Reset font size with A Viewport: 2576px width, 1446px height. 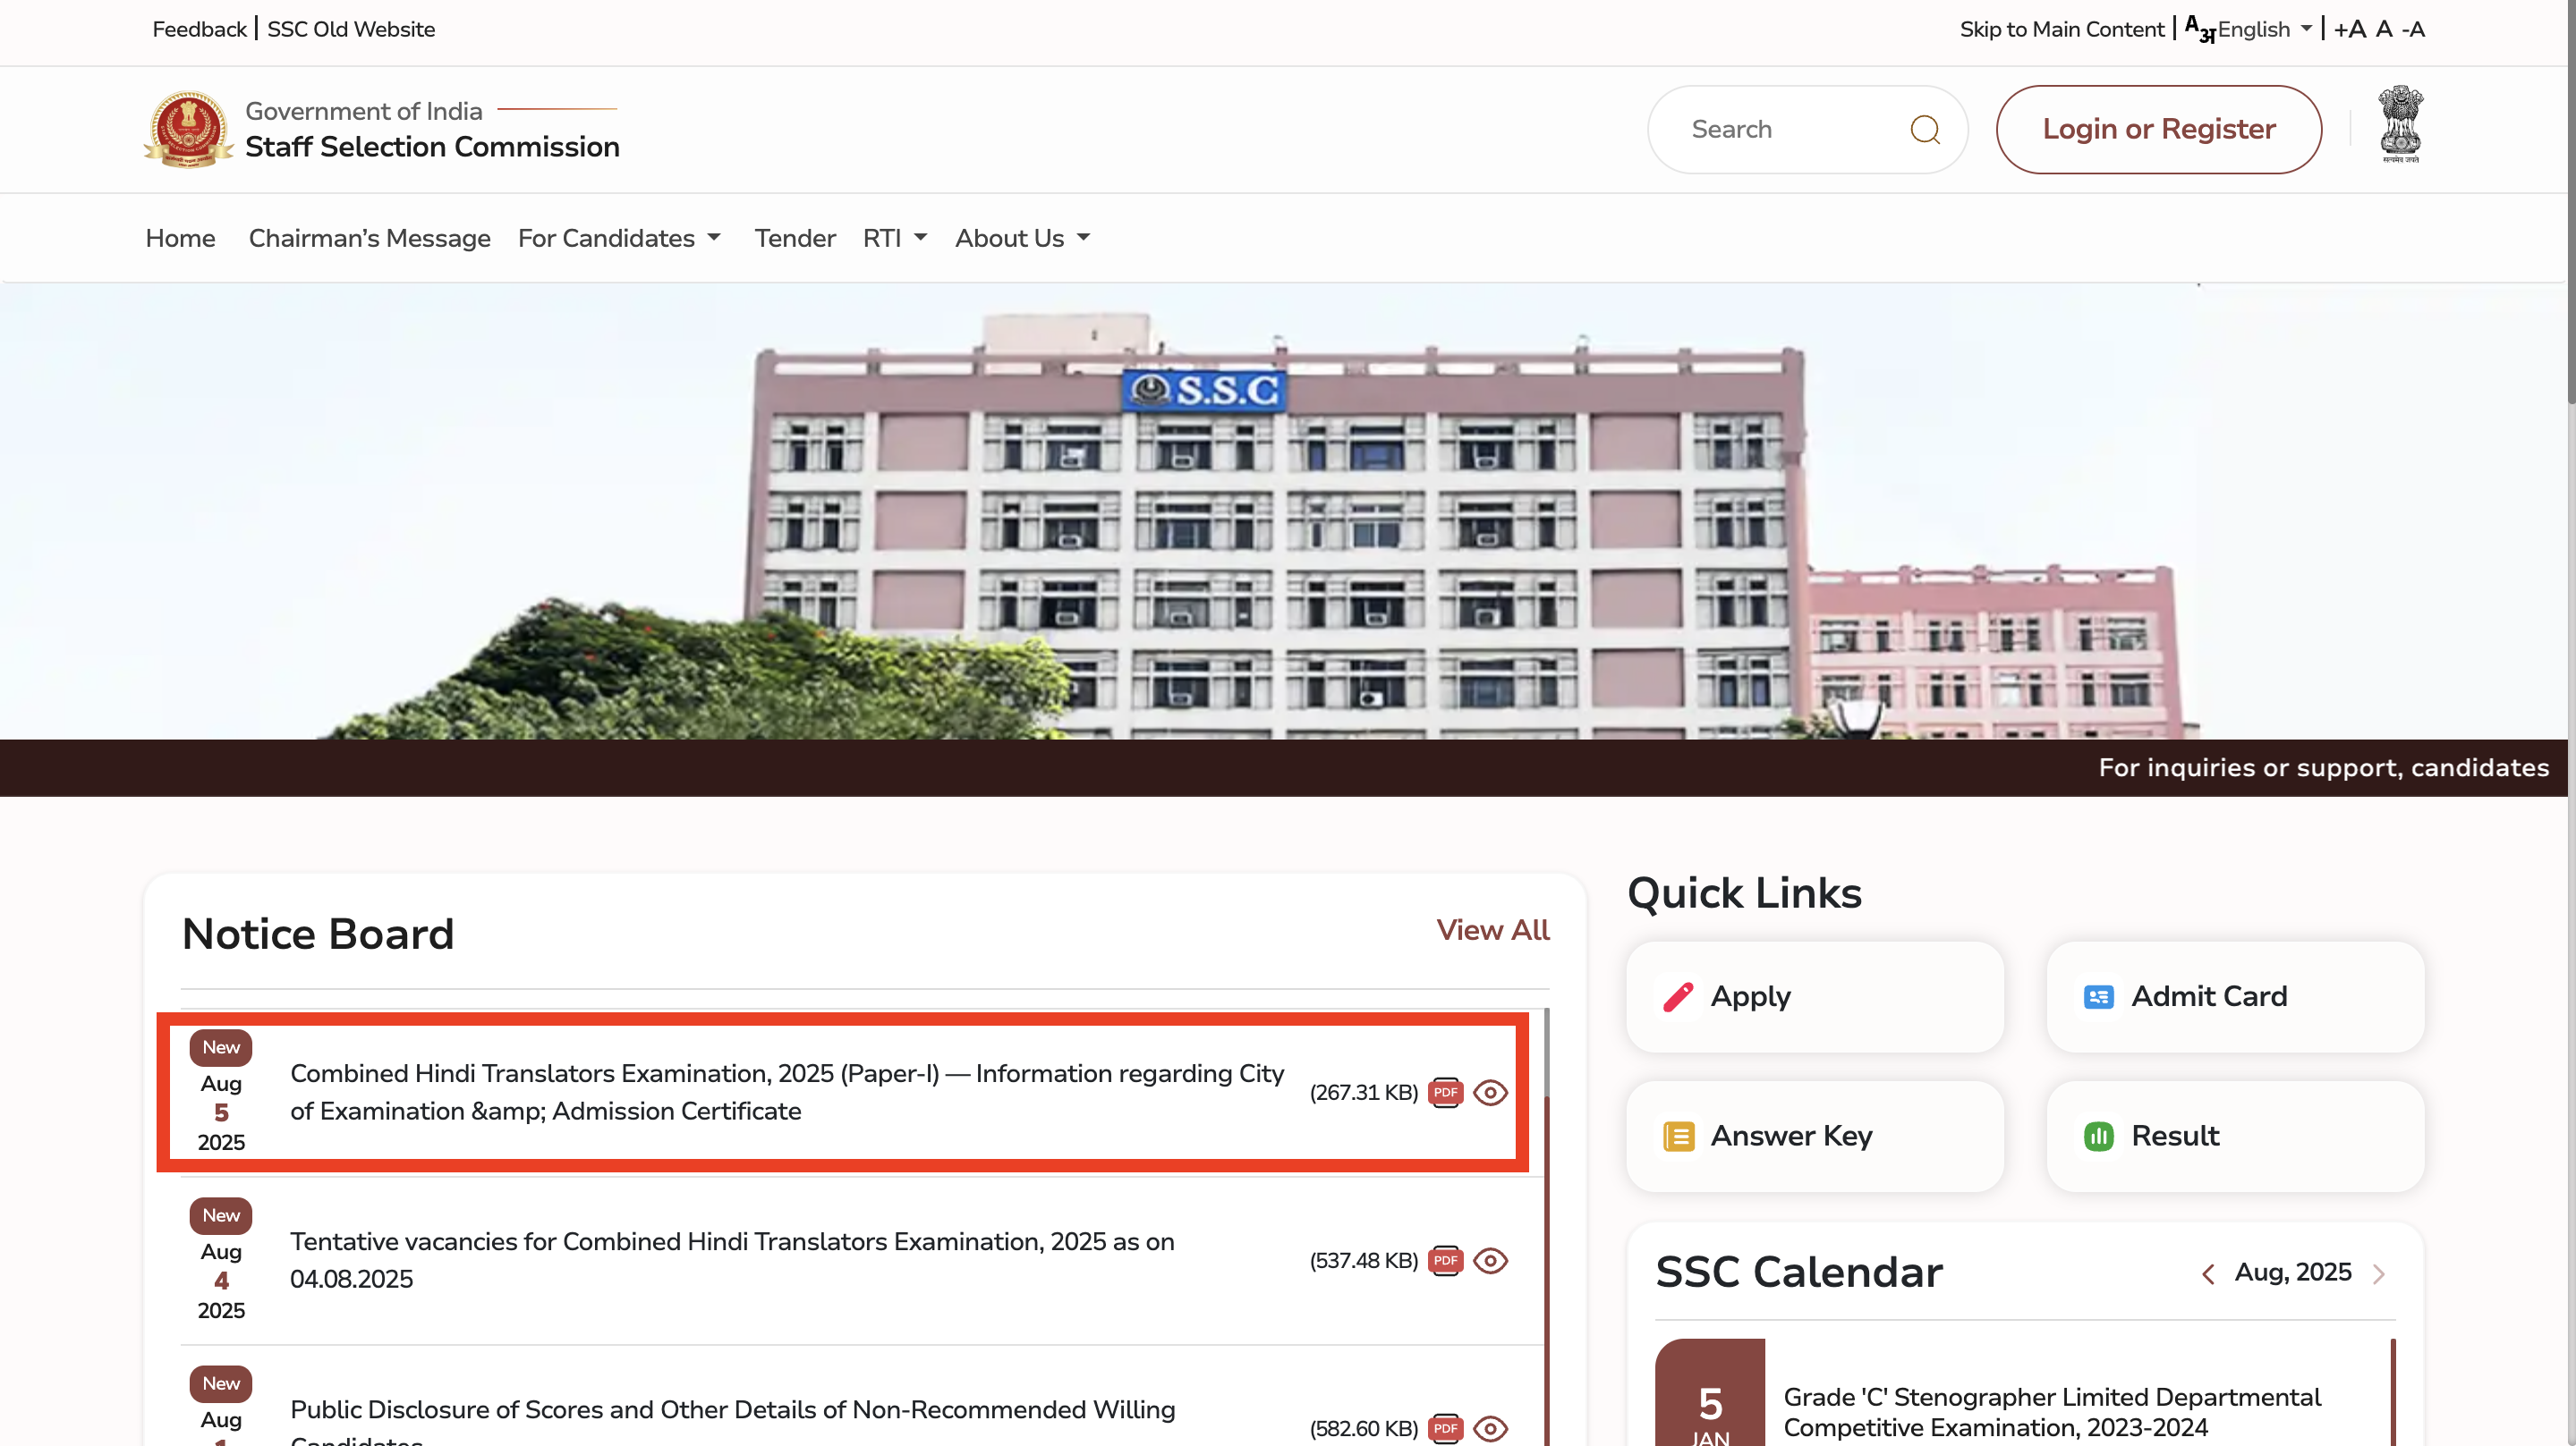point(2384,29)
